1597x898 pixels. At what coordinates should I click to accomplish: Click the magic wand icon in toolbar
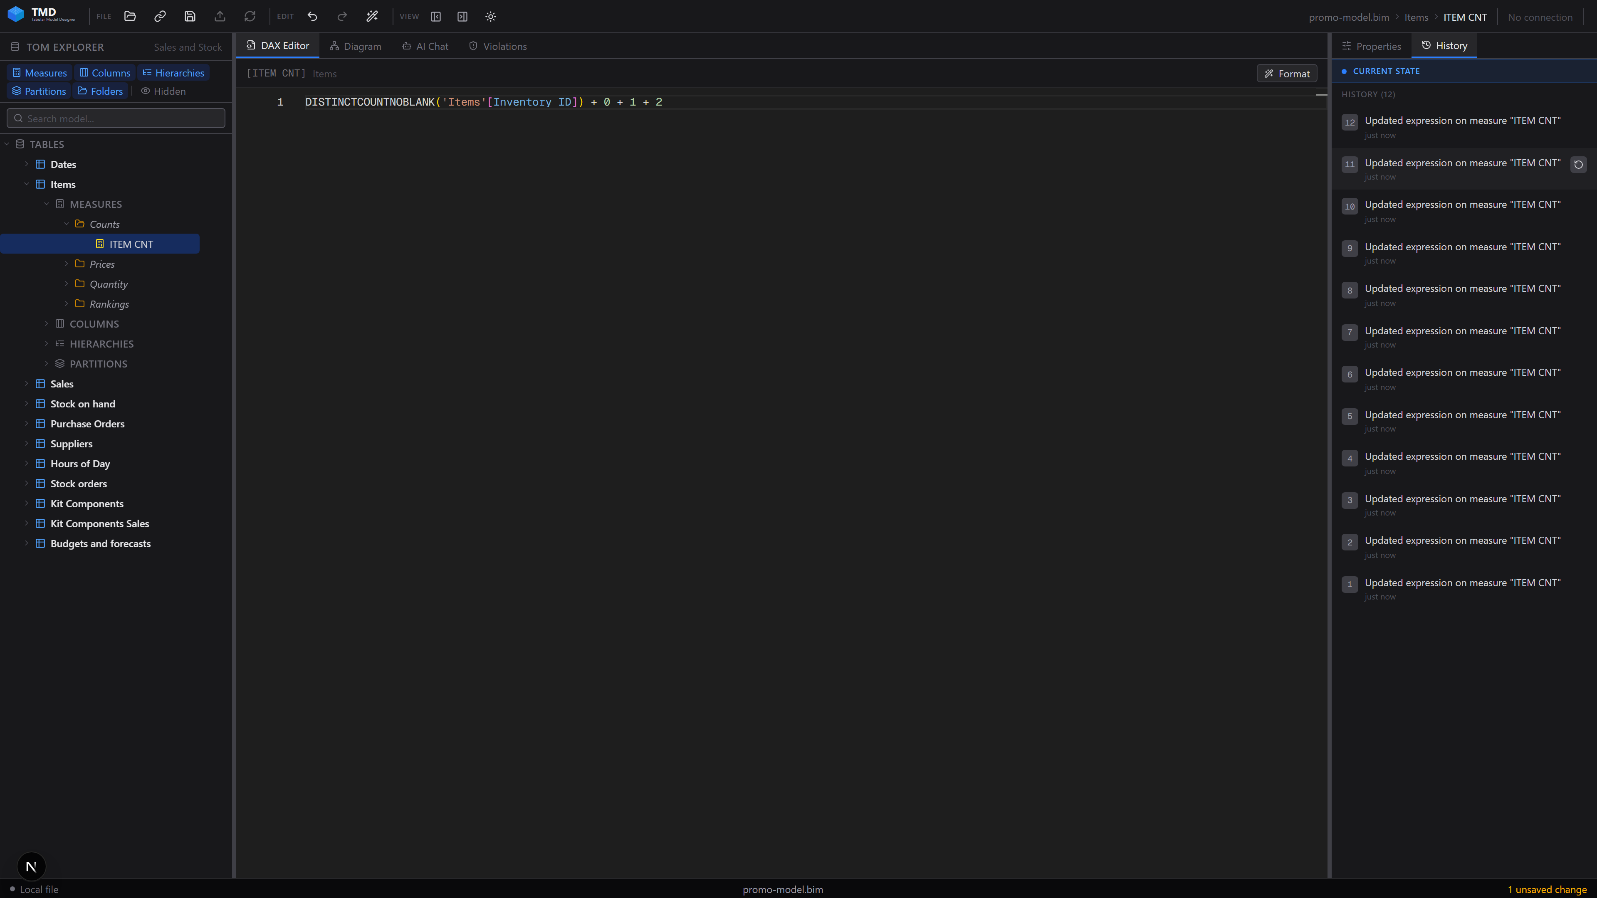[372, 17]
